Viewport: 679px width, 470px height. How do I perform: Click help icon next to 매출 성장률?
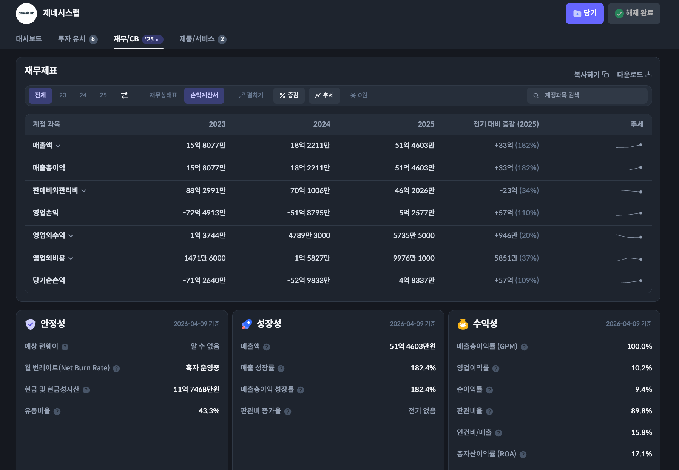(281, 369)
